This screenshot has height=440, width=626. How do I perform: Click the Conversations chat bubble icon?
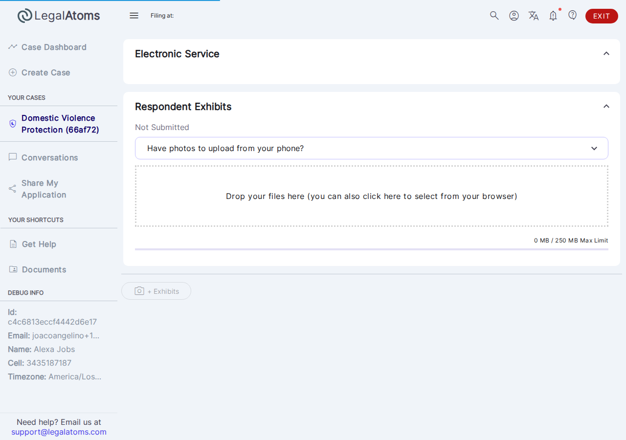point(13,157)
